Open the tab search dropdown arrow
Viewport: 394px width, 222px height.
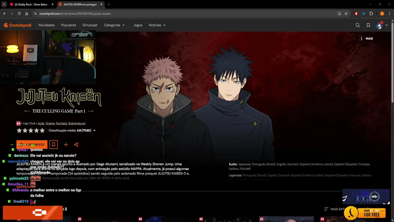[x=4, y=4]
